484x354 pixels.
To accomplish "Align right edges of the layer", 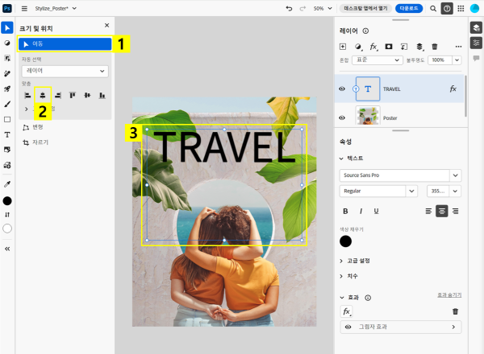I will click(58, 96).
